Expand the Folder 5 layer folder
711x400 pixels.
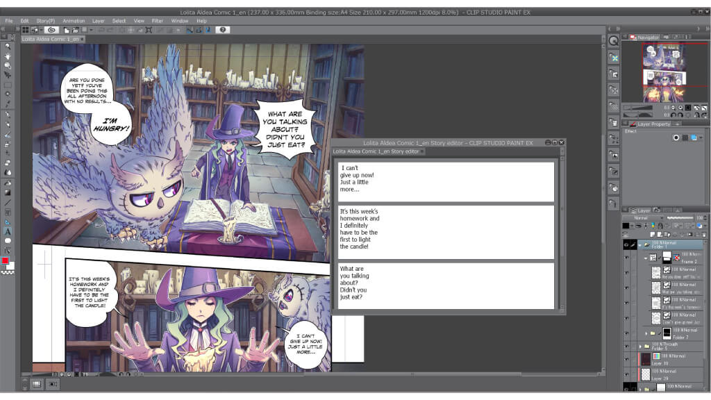click(x=640, y=346)
